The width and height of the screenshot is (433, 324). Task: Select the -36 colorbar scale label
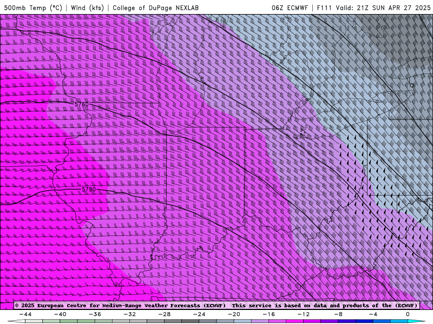tap(95, 314)
